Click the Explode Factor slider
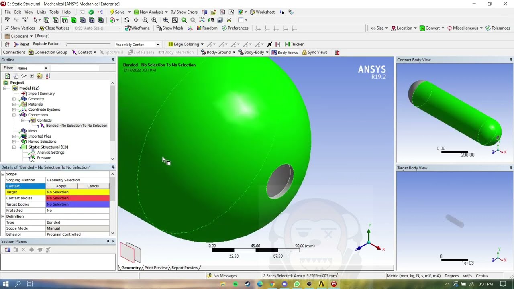The image size is (514, 289). tap(88, 44)
